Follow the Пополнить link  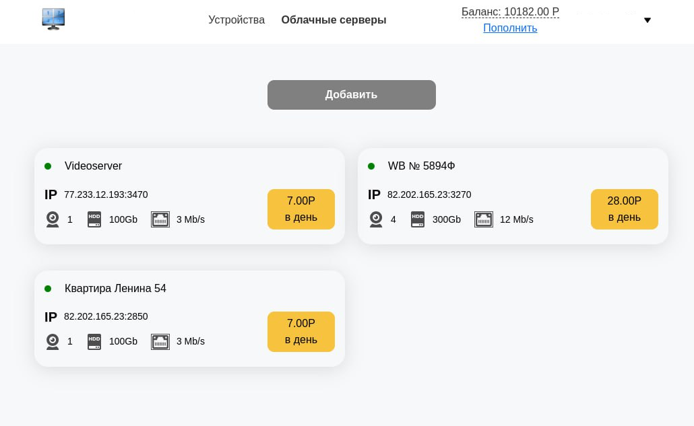510,28
